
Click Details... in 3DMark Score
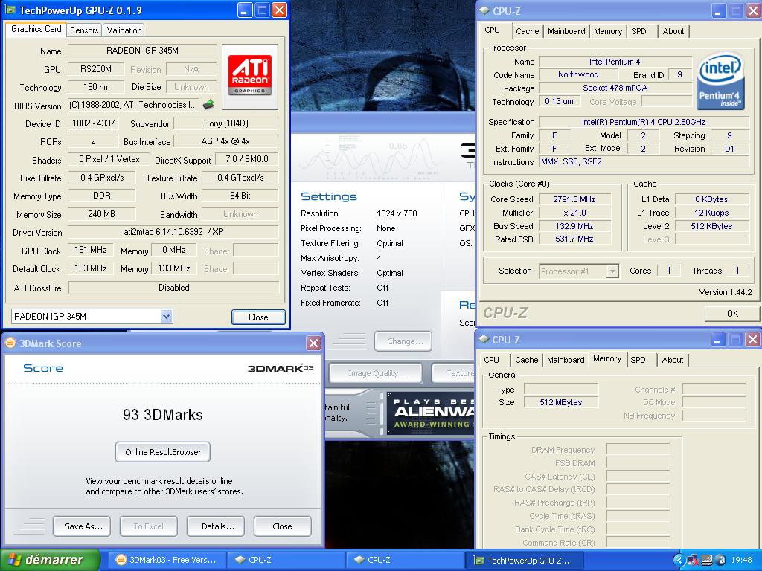[216, 526]
